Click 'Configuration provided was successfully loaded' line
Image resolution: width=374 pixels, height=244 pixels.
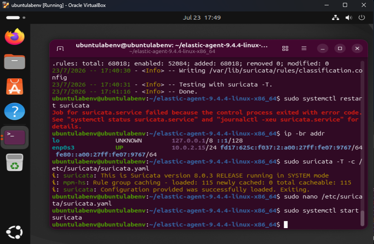180,190
